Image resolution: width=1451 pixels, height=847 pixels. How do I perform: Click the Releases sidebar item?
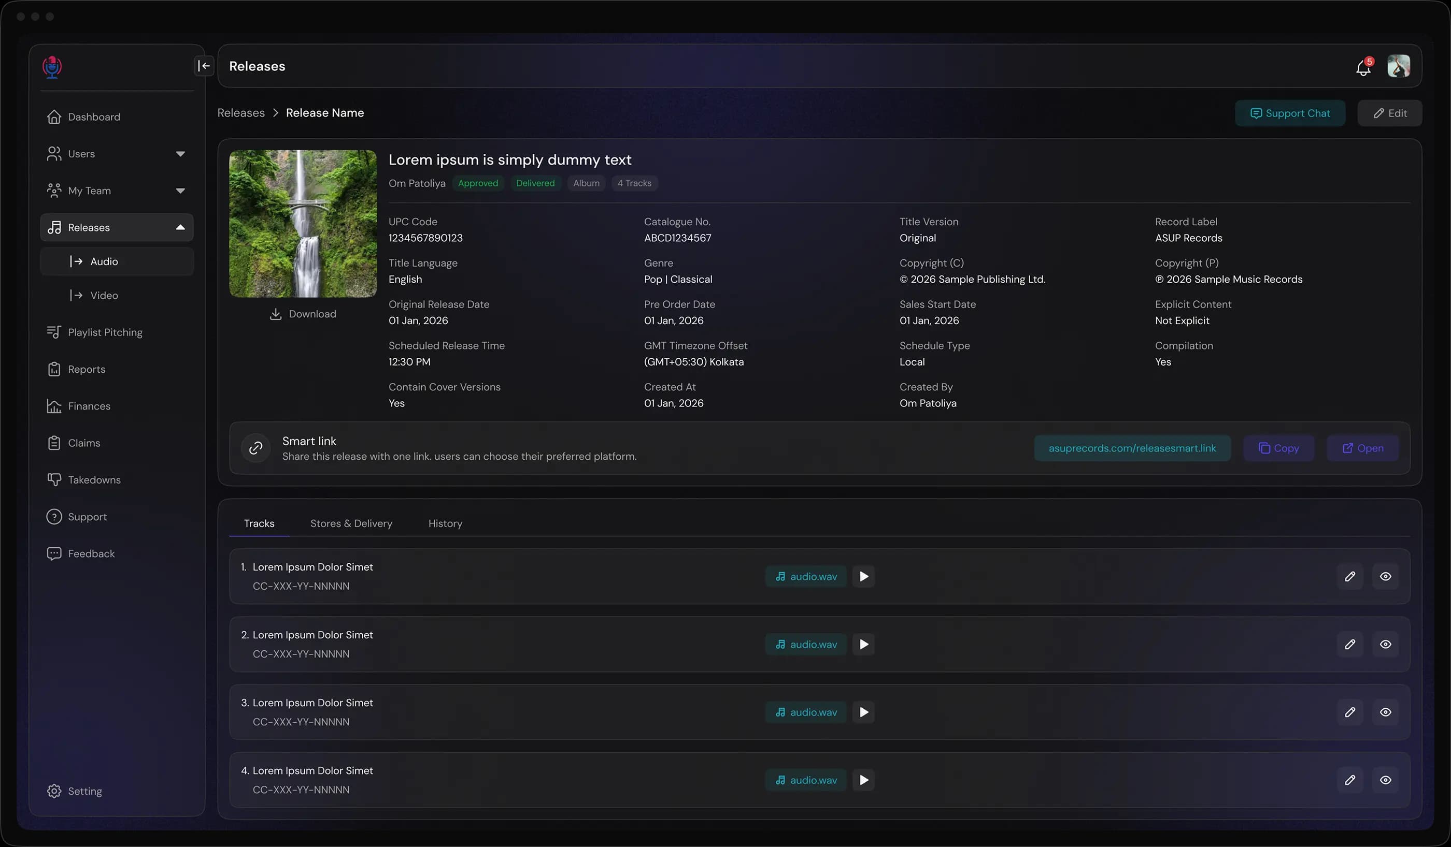[x=117, y=227]
